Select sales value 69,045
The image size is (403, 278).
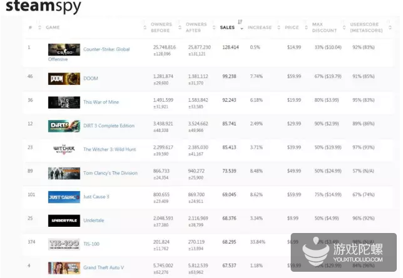[229, 195]
